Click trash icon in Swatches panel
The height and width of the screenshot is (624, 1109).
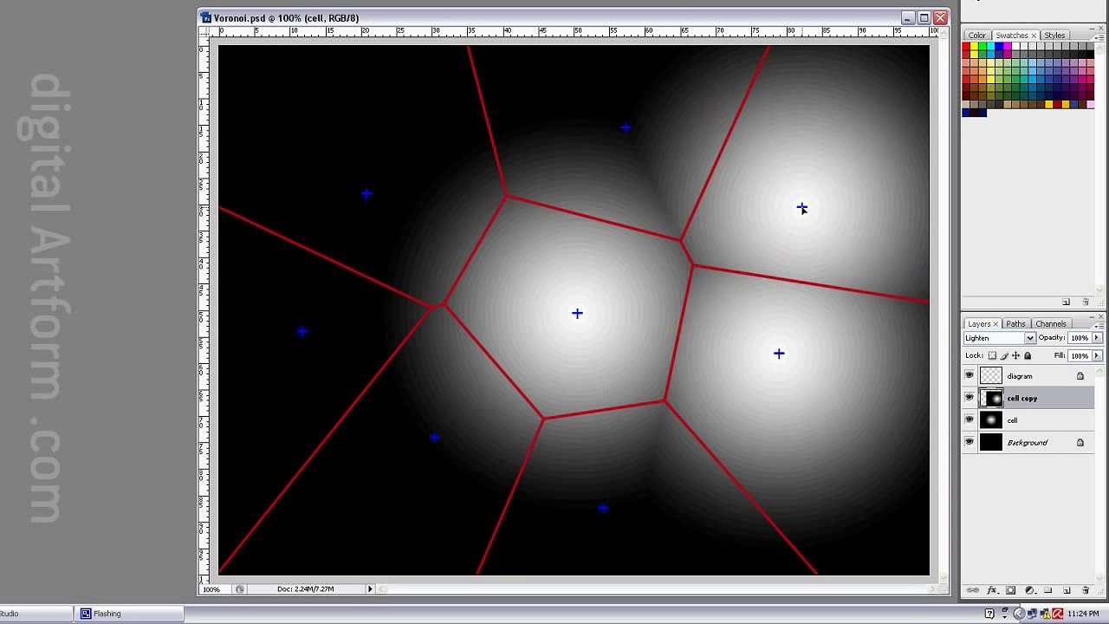[1086, 302]
